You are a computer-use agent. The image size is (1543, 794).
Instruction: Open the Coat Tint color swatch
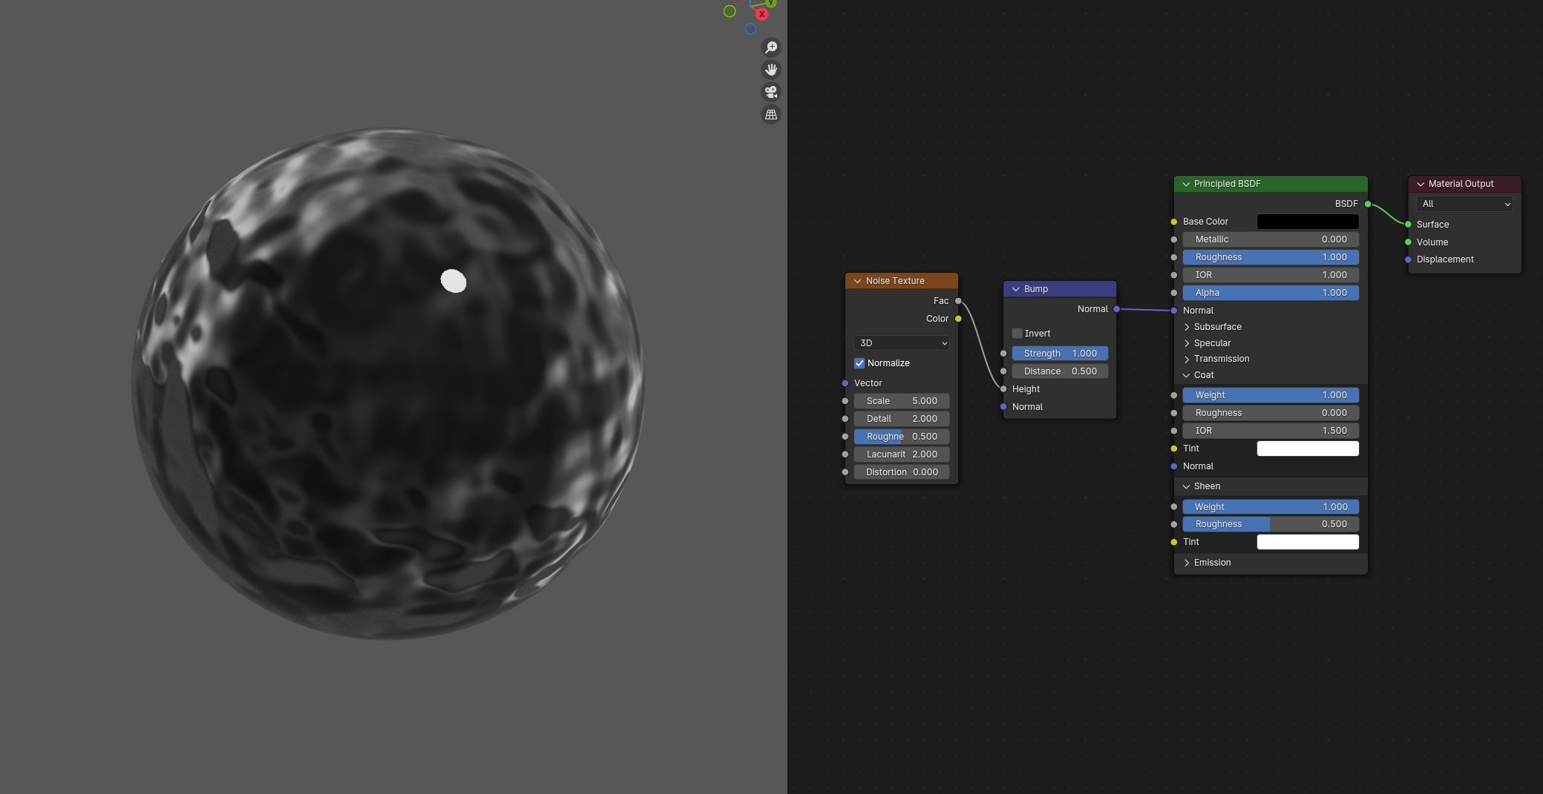pos(1308,449)
